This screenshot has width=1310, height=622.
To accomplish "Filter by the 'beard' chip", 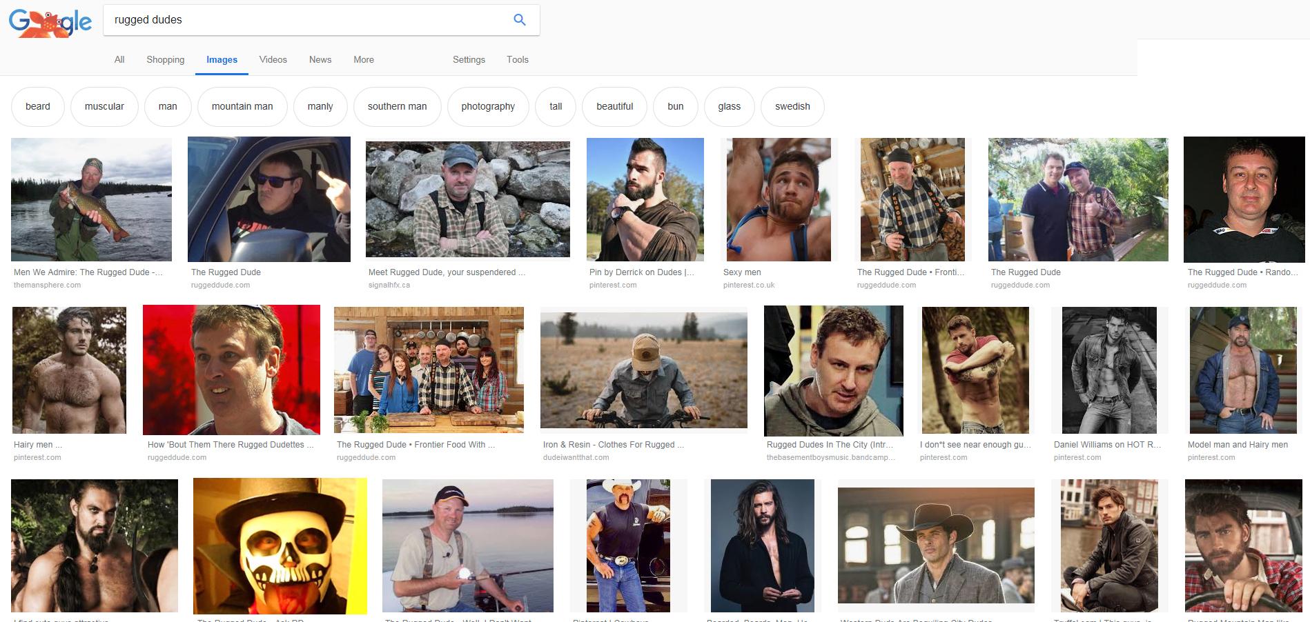I will pyautogui.click(x=38, y=106).
